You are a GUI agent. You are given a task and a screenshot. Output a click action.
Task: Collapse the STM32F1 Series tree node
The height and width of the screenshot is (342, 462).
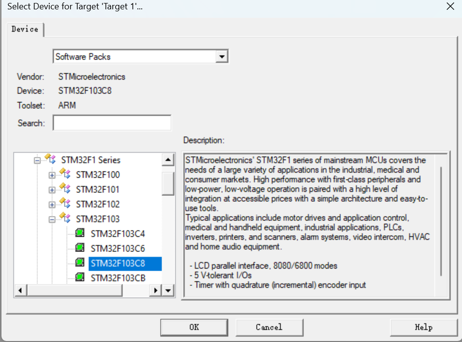(37, 160)
